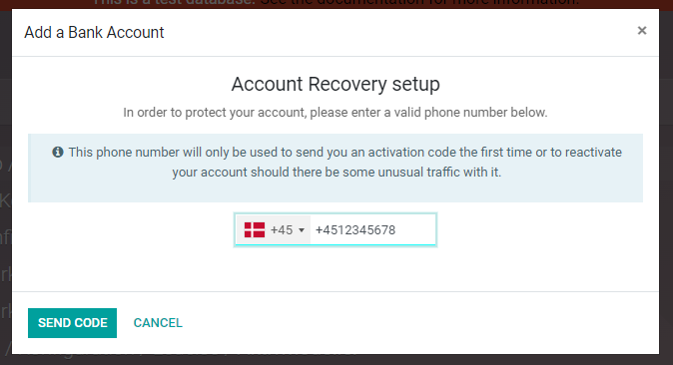
Task: Click the Denmark flag icon
Action: coord(255,230)
